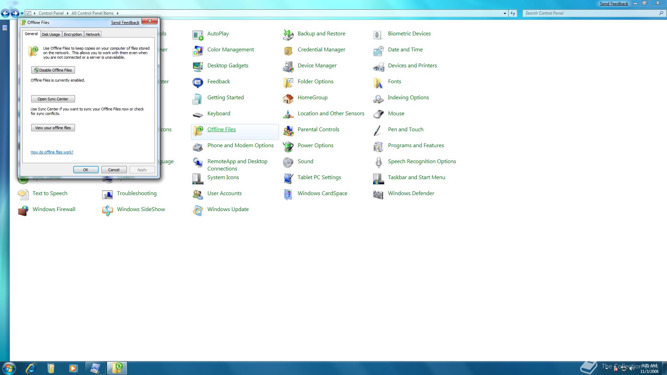
Task: Open recent pages dropdown beside Forward button
Action: [x=22, y=14]
